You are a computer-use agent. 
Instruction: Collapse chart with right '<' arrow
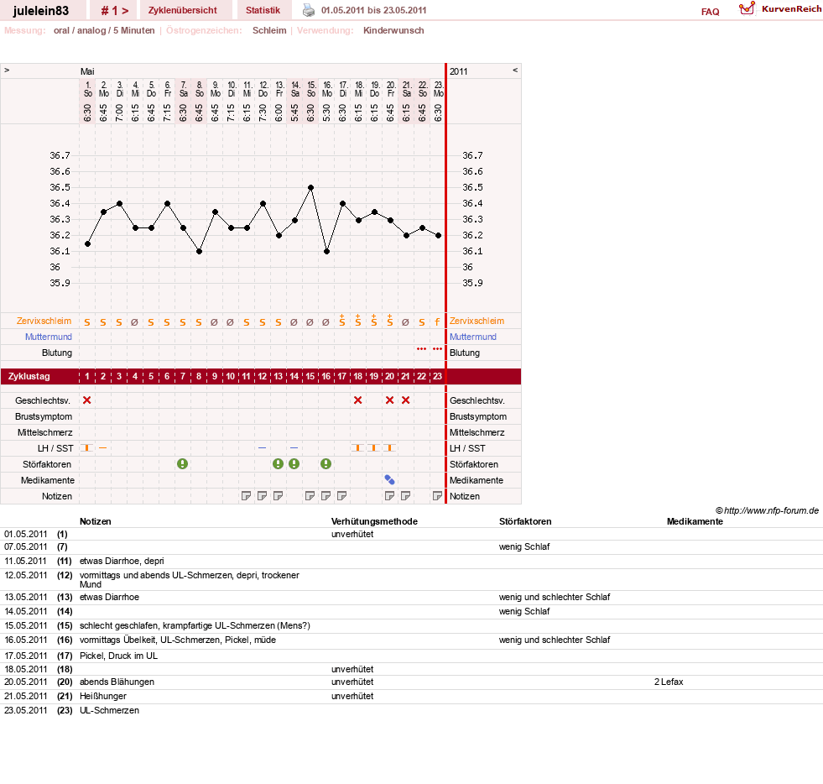[515, 70]
